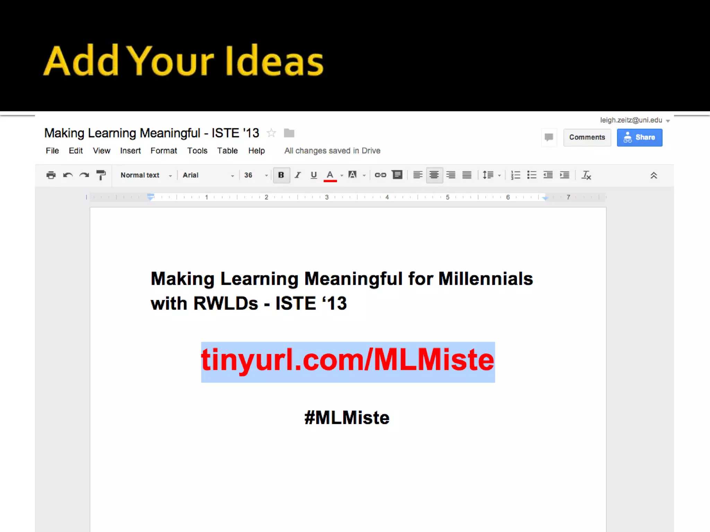Click the Comments button
The image size is (710, 532).
[x=587, y=138]
